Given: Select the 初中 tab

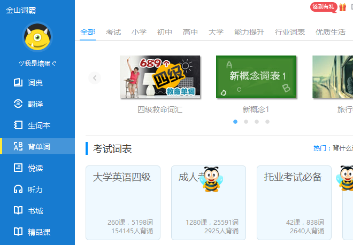Looking at the screenshot, I should pos(165,32).
